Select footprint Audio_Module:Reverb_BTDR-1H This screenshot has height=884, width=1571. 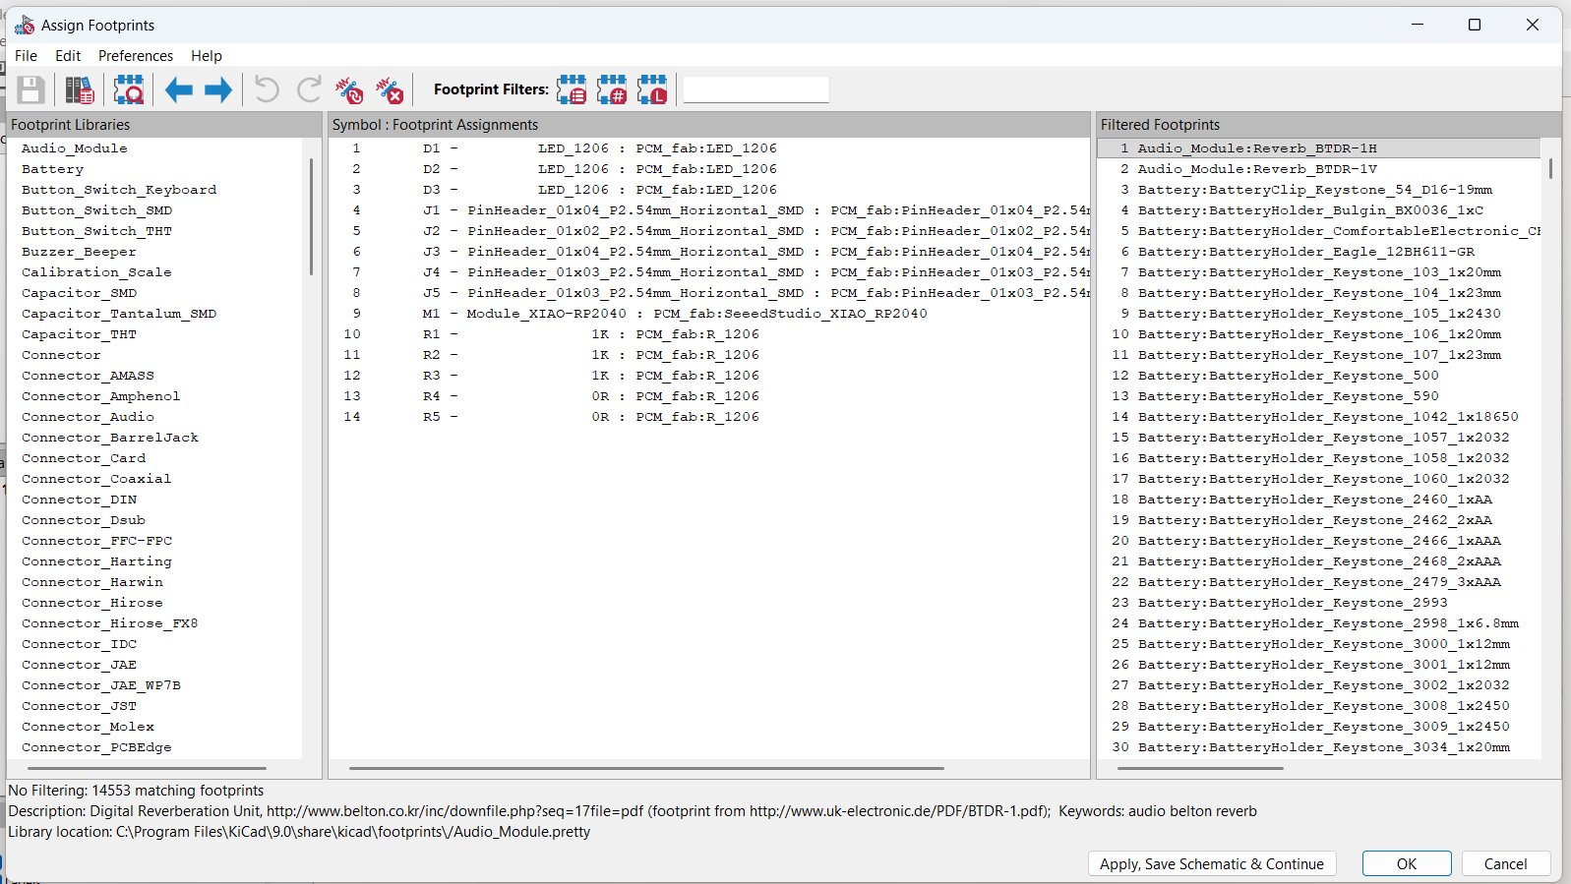coord(1319,148)
